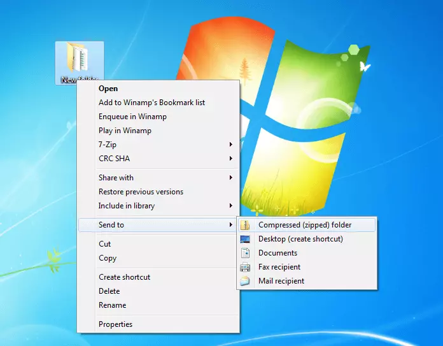Open the 7-Zip submenu entry
The height and width of the screenshot is (346, 443).
(158, 145)
